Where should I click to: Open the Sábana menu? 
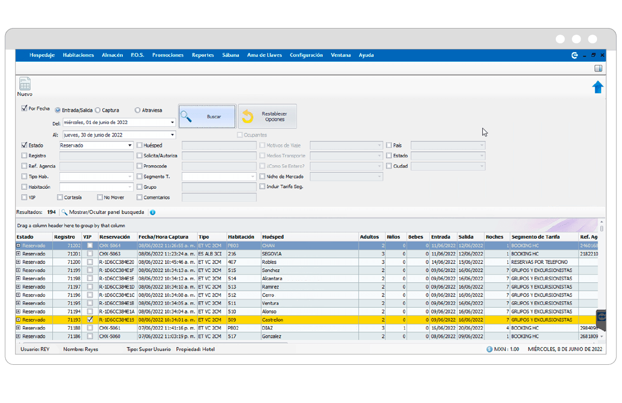230,55
